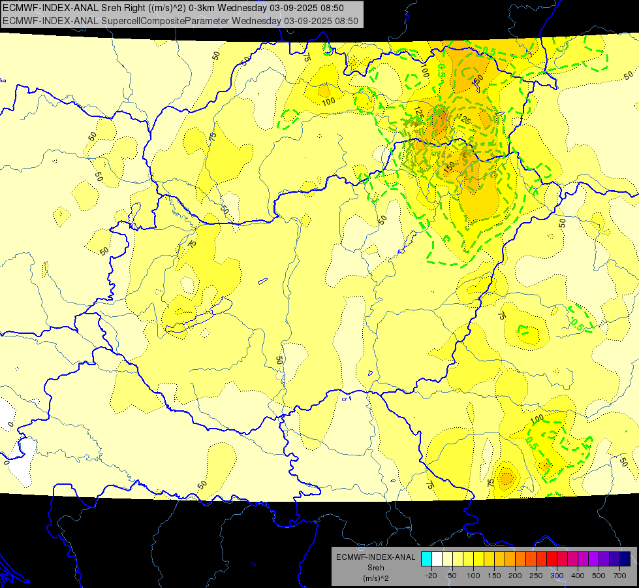Click the 500 tick label in legend
The height and width of the screenshot is (588, 639).
(599, 576)
